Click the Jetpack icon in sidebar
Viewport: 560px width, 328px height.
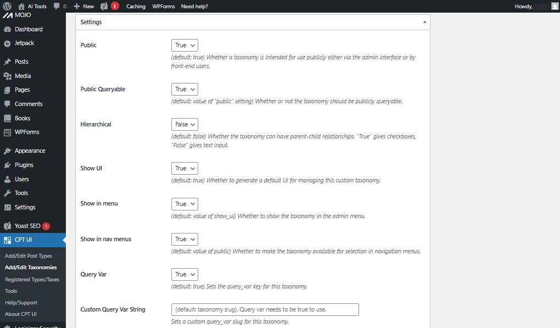pyautogui.click(x=7, y=43)
